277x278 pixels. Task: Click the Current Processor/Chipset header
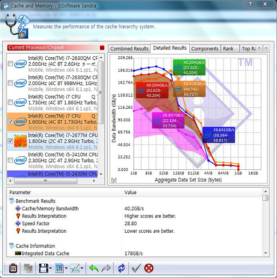(x=54, y=48)
